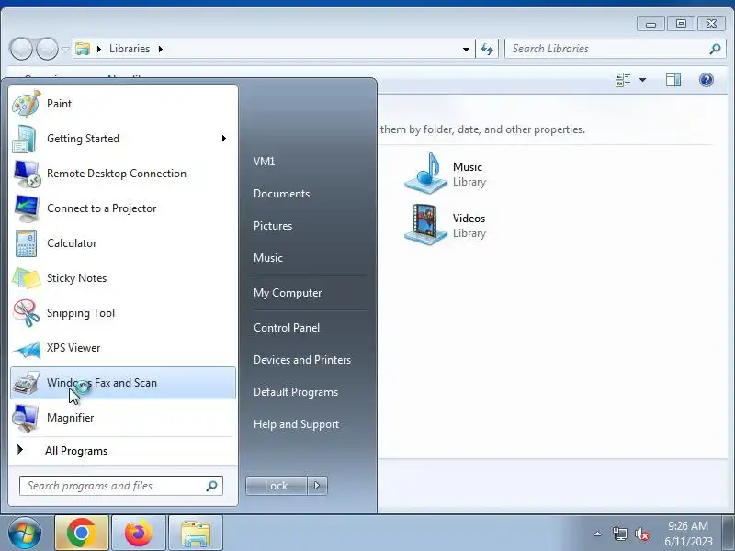Open Pictures from Start menu
Screen dimensions: 735x551
pyautogui.click(x=273, y=226)
